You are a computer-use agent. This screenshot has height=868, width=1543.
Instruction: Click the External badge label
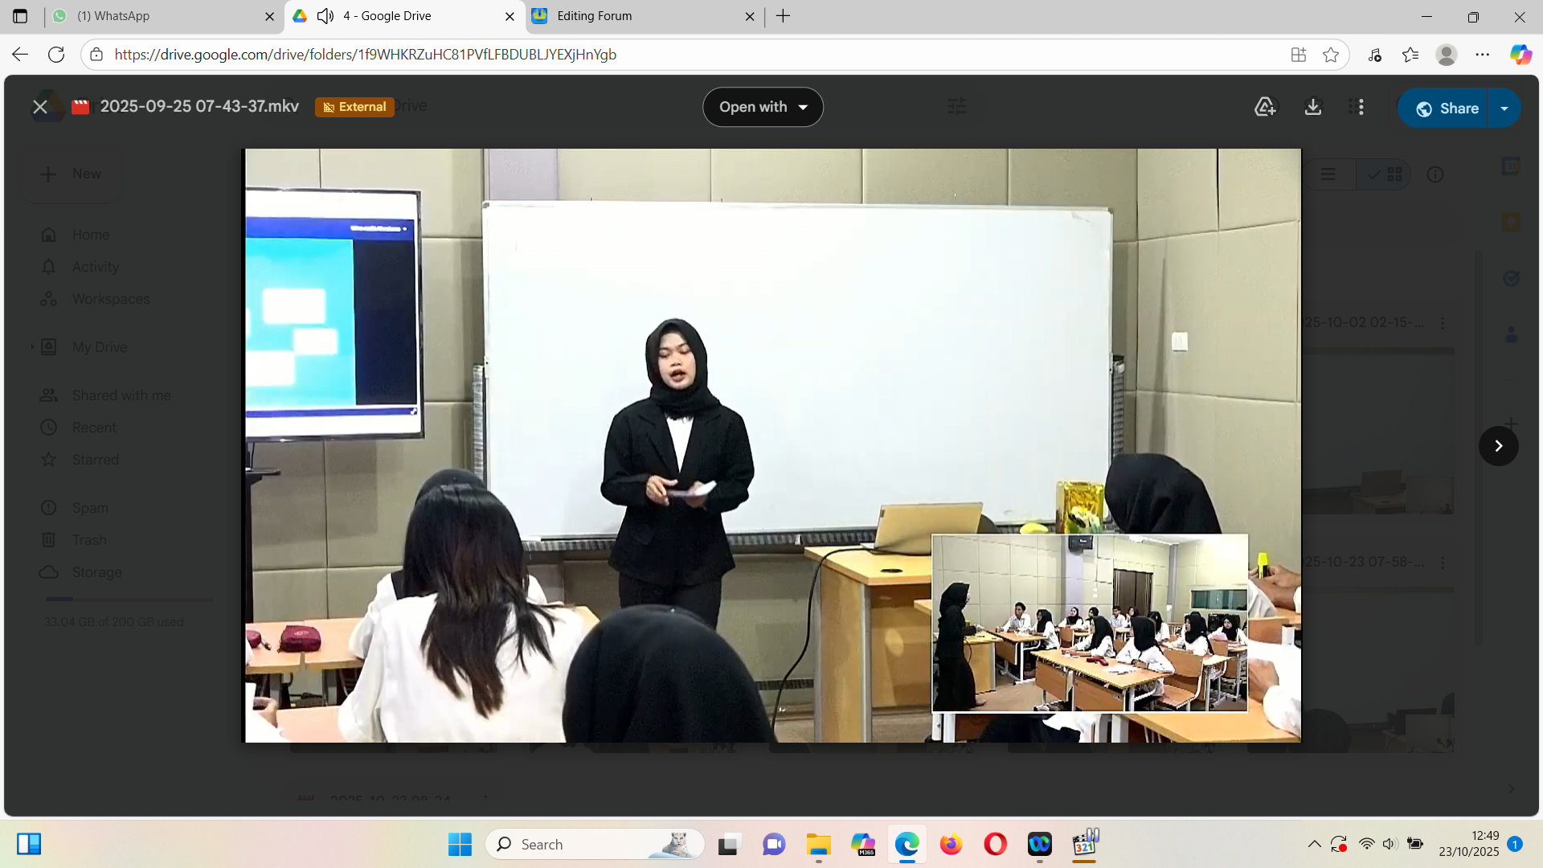[x=354, y=107]
